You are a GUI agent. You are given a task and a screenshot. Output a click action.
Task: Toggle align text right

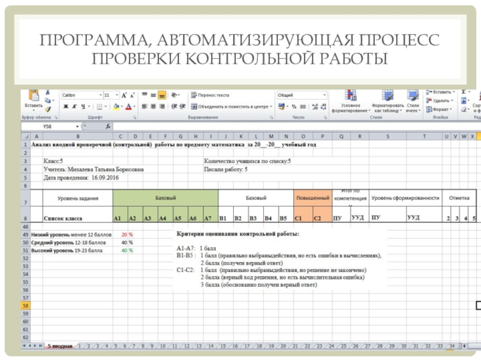162,106
